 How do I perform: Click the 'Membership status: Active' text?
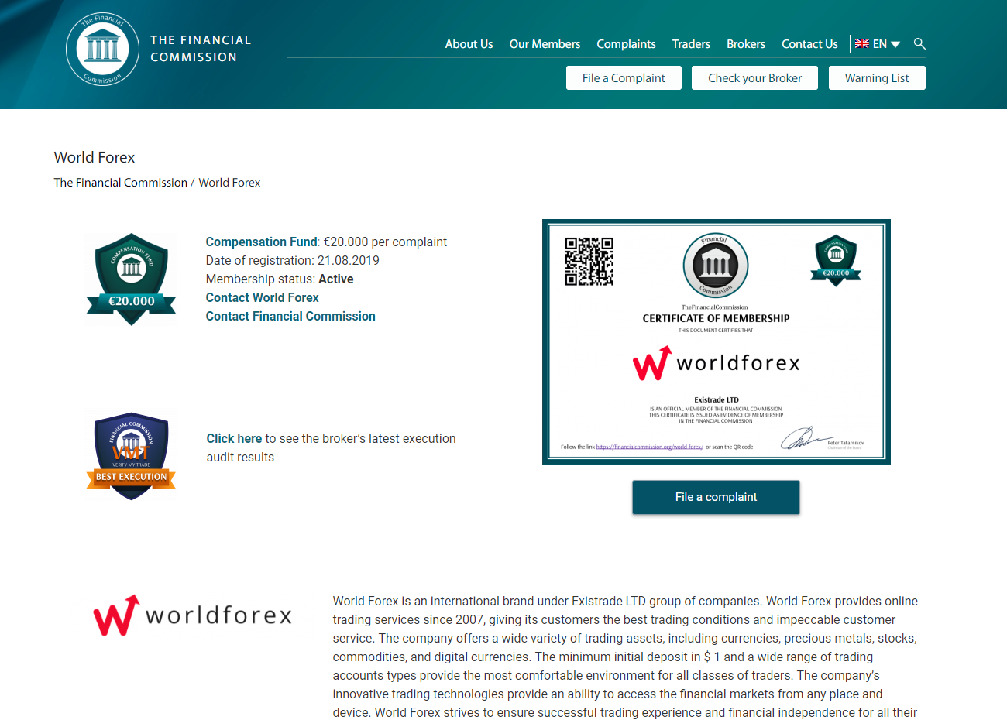(x=280, y=279)
